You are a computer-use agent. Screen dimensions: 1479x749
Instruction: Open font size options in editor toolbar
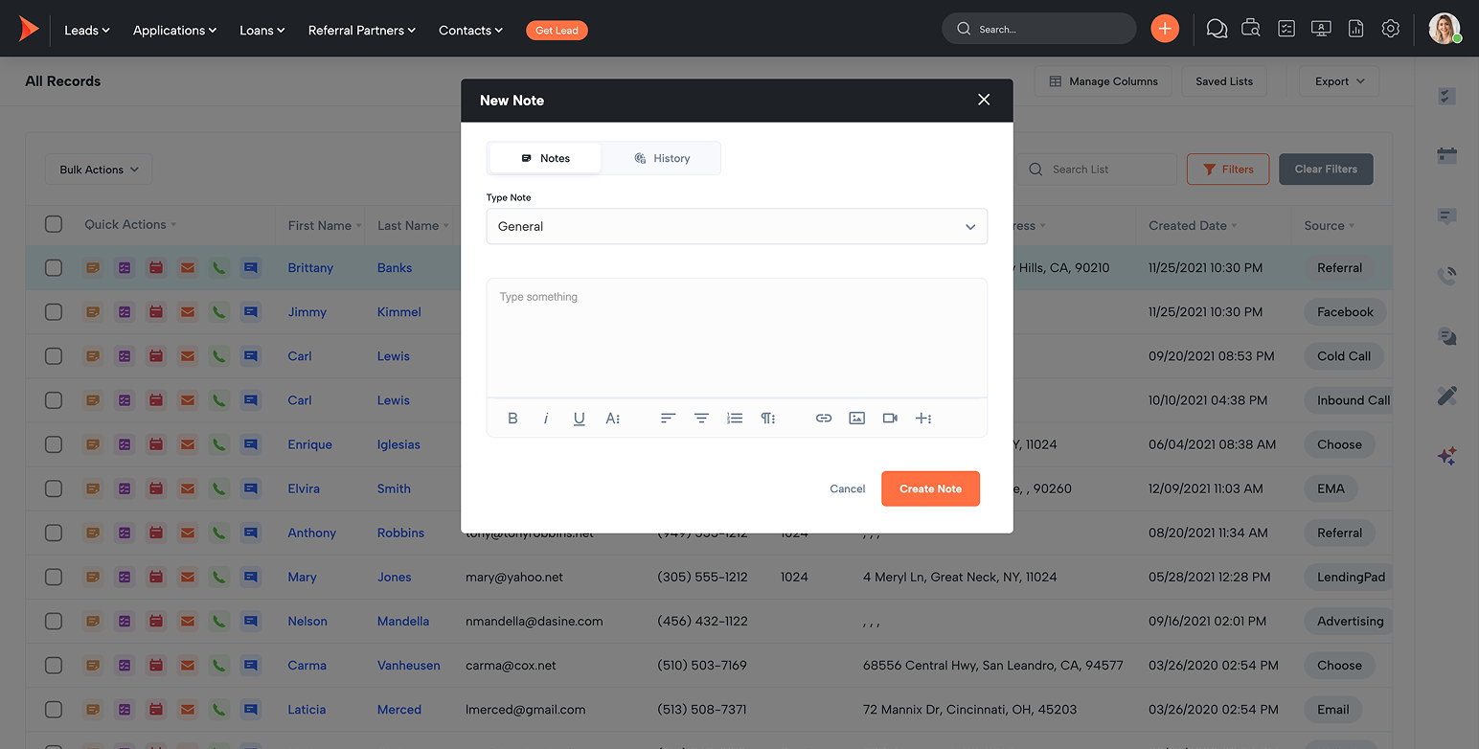613,419
